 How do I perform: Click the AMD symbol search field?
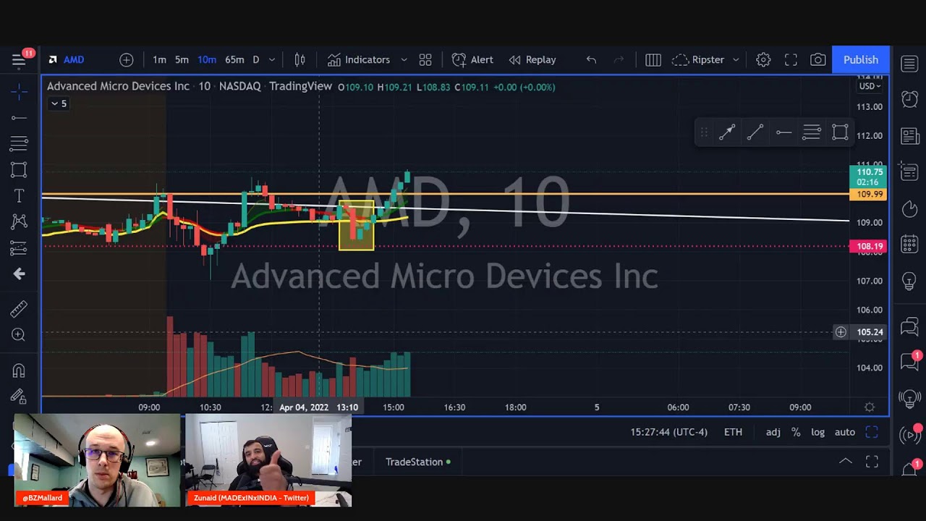(73, 60)
